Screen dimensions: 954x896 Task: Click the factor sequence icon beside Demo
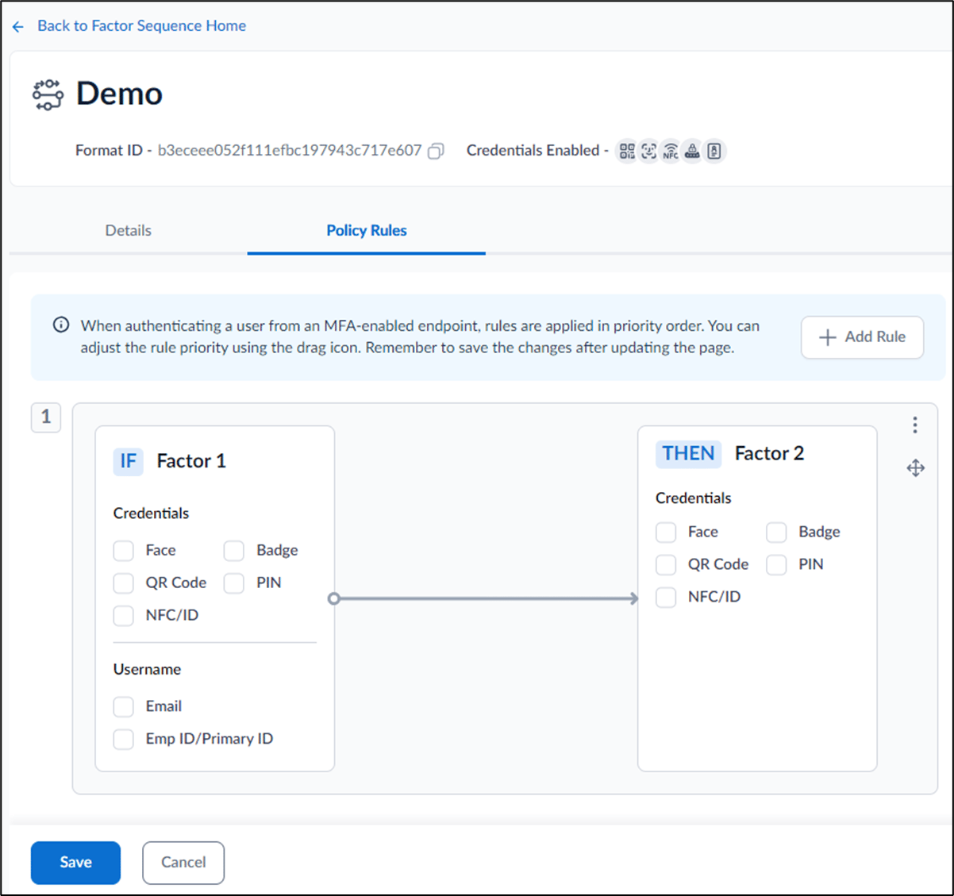click(48, 94)
